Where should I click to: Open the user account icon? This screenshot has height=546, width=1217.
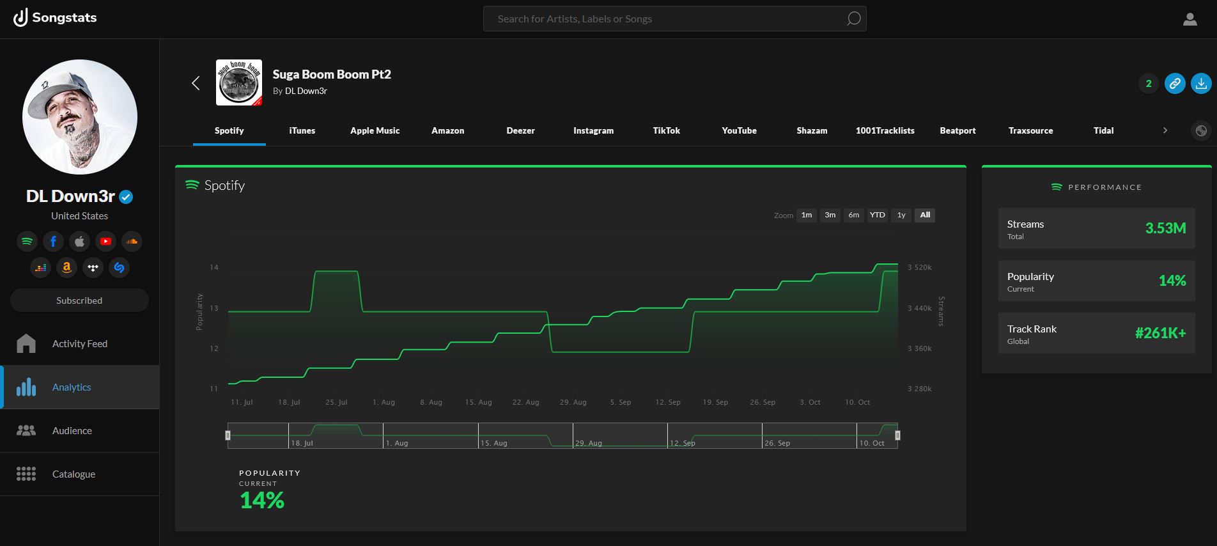1190,19
